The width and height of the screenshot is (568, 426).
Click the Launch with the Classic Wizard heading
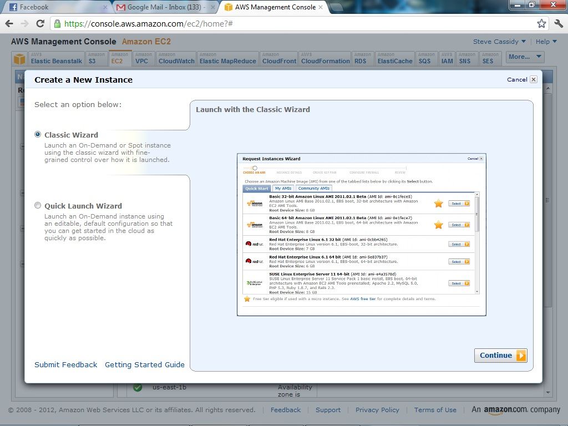tap(253, 109)
